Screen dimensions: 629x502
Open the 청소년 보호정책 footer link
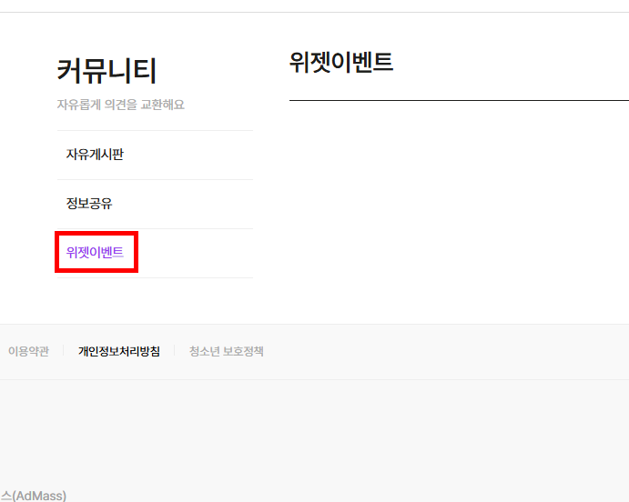click(x=227, y=351)
